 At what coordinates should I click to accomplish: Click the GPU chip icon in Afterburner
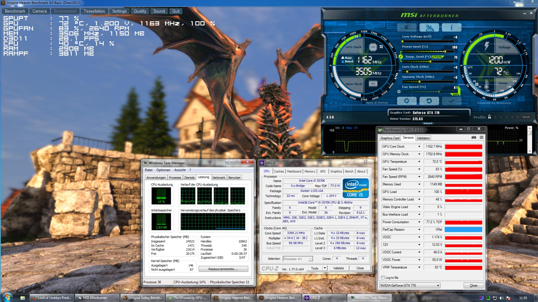[373, 47]
